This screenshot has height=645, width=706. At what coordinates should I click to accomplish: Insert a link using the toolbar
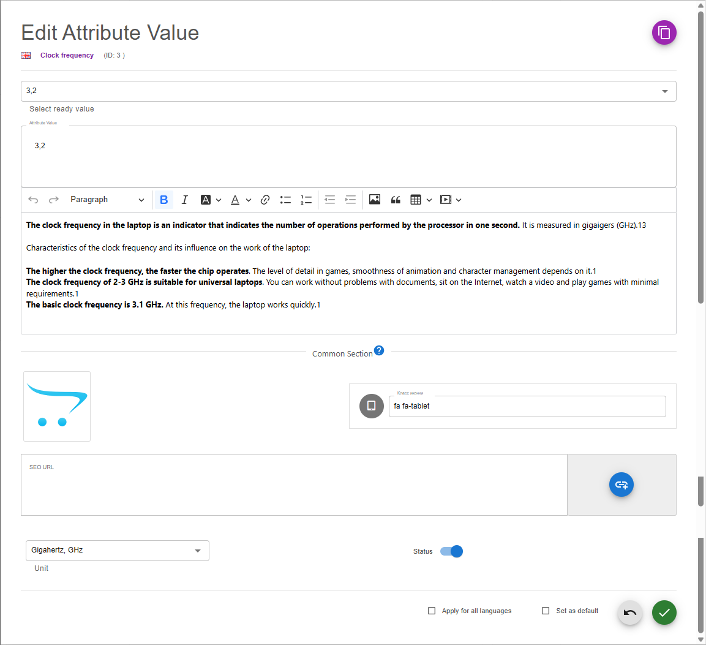click(265, 200)
